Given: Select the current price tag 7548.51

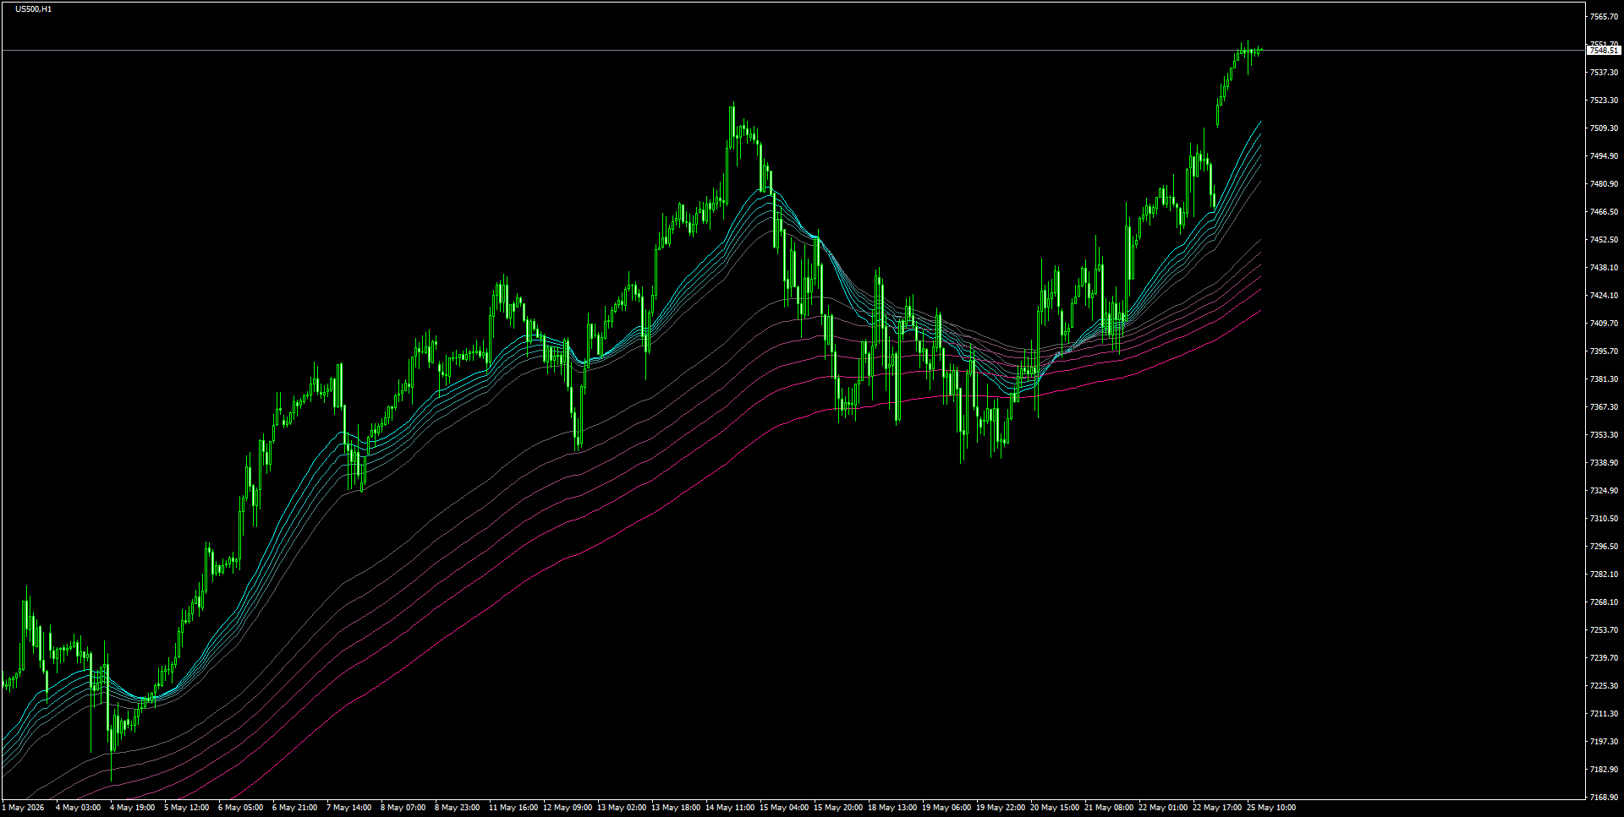Looking at the screenshot, I should 1604,51.
